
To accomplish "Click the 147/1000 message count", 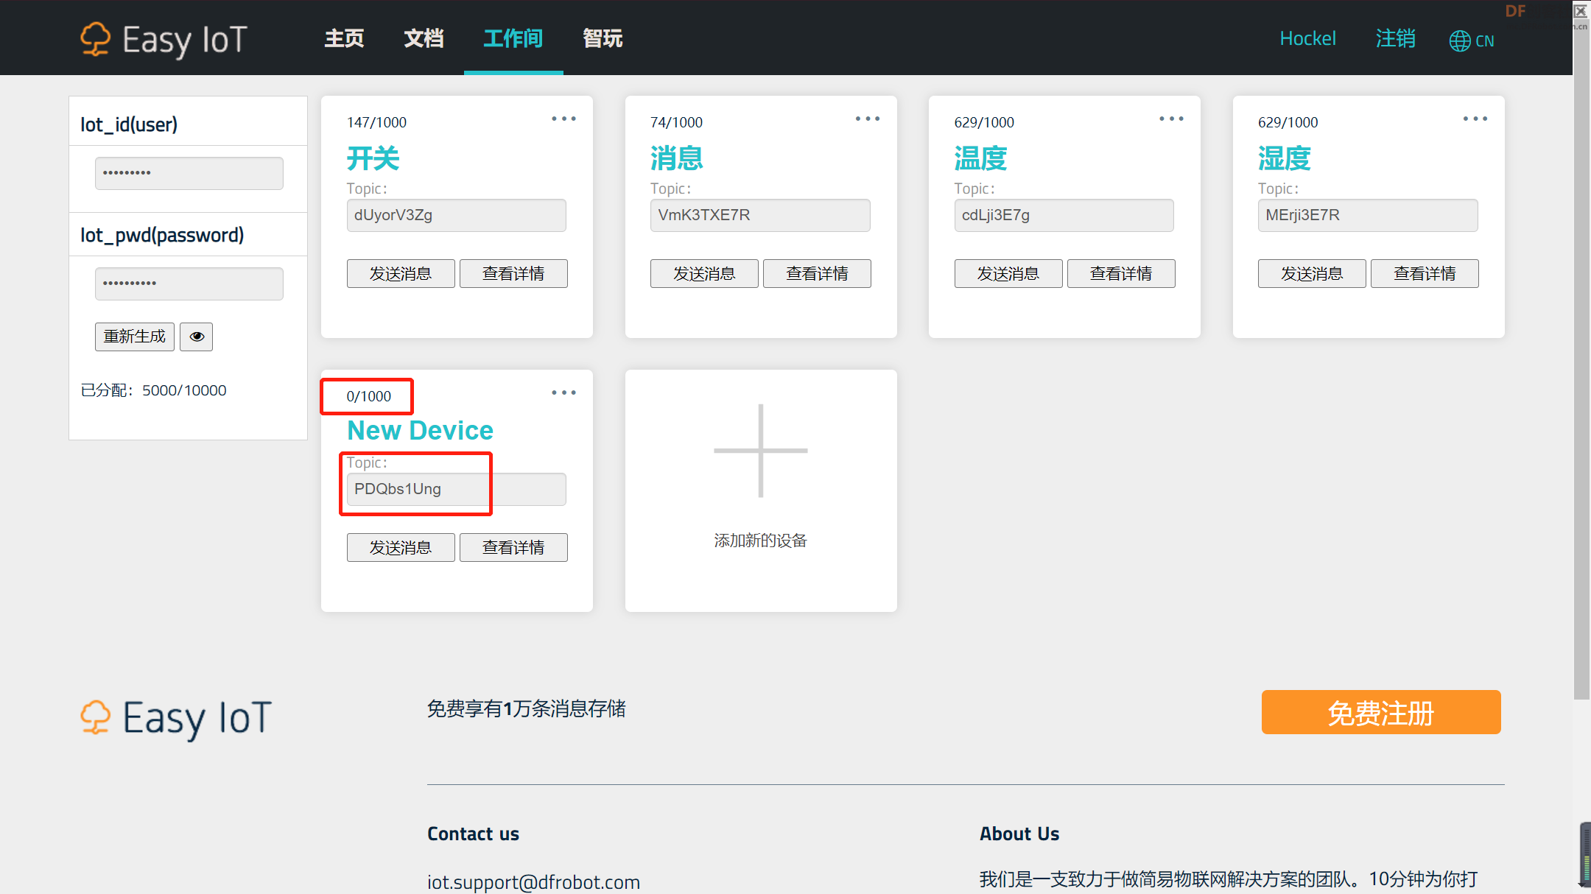I will tap(376, 122).
